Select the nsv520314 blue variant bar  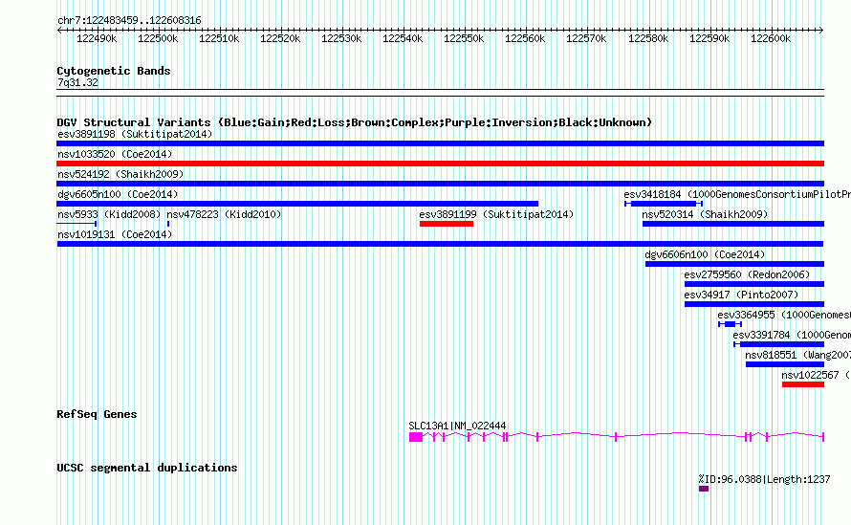[733, 224]
